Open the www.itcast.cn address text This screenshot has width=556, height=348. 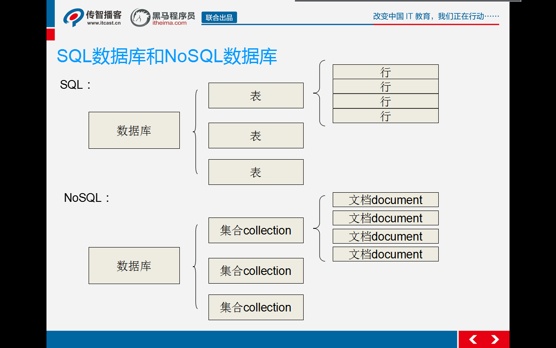coord(104,23)
